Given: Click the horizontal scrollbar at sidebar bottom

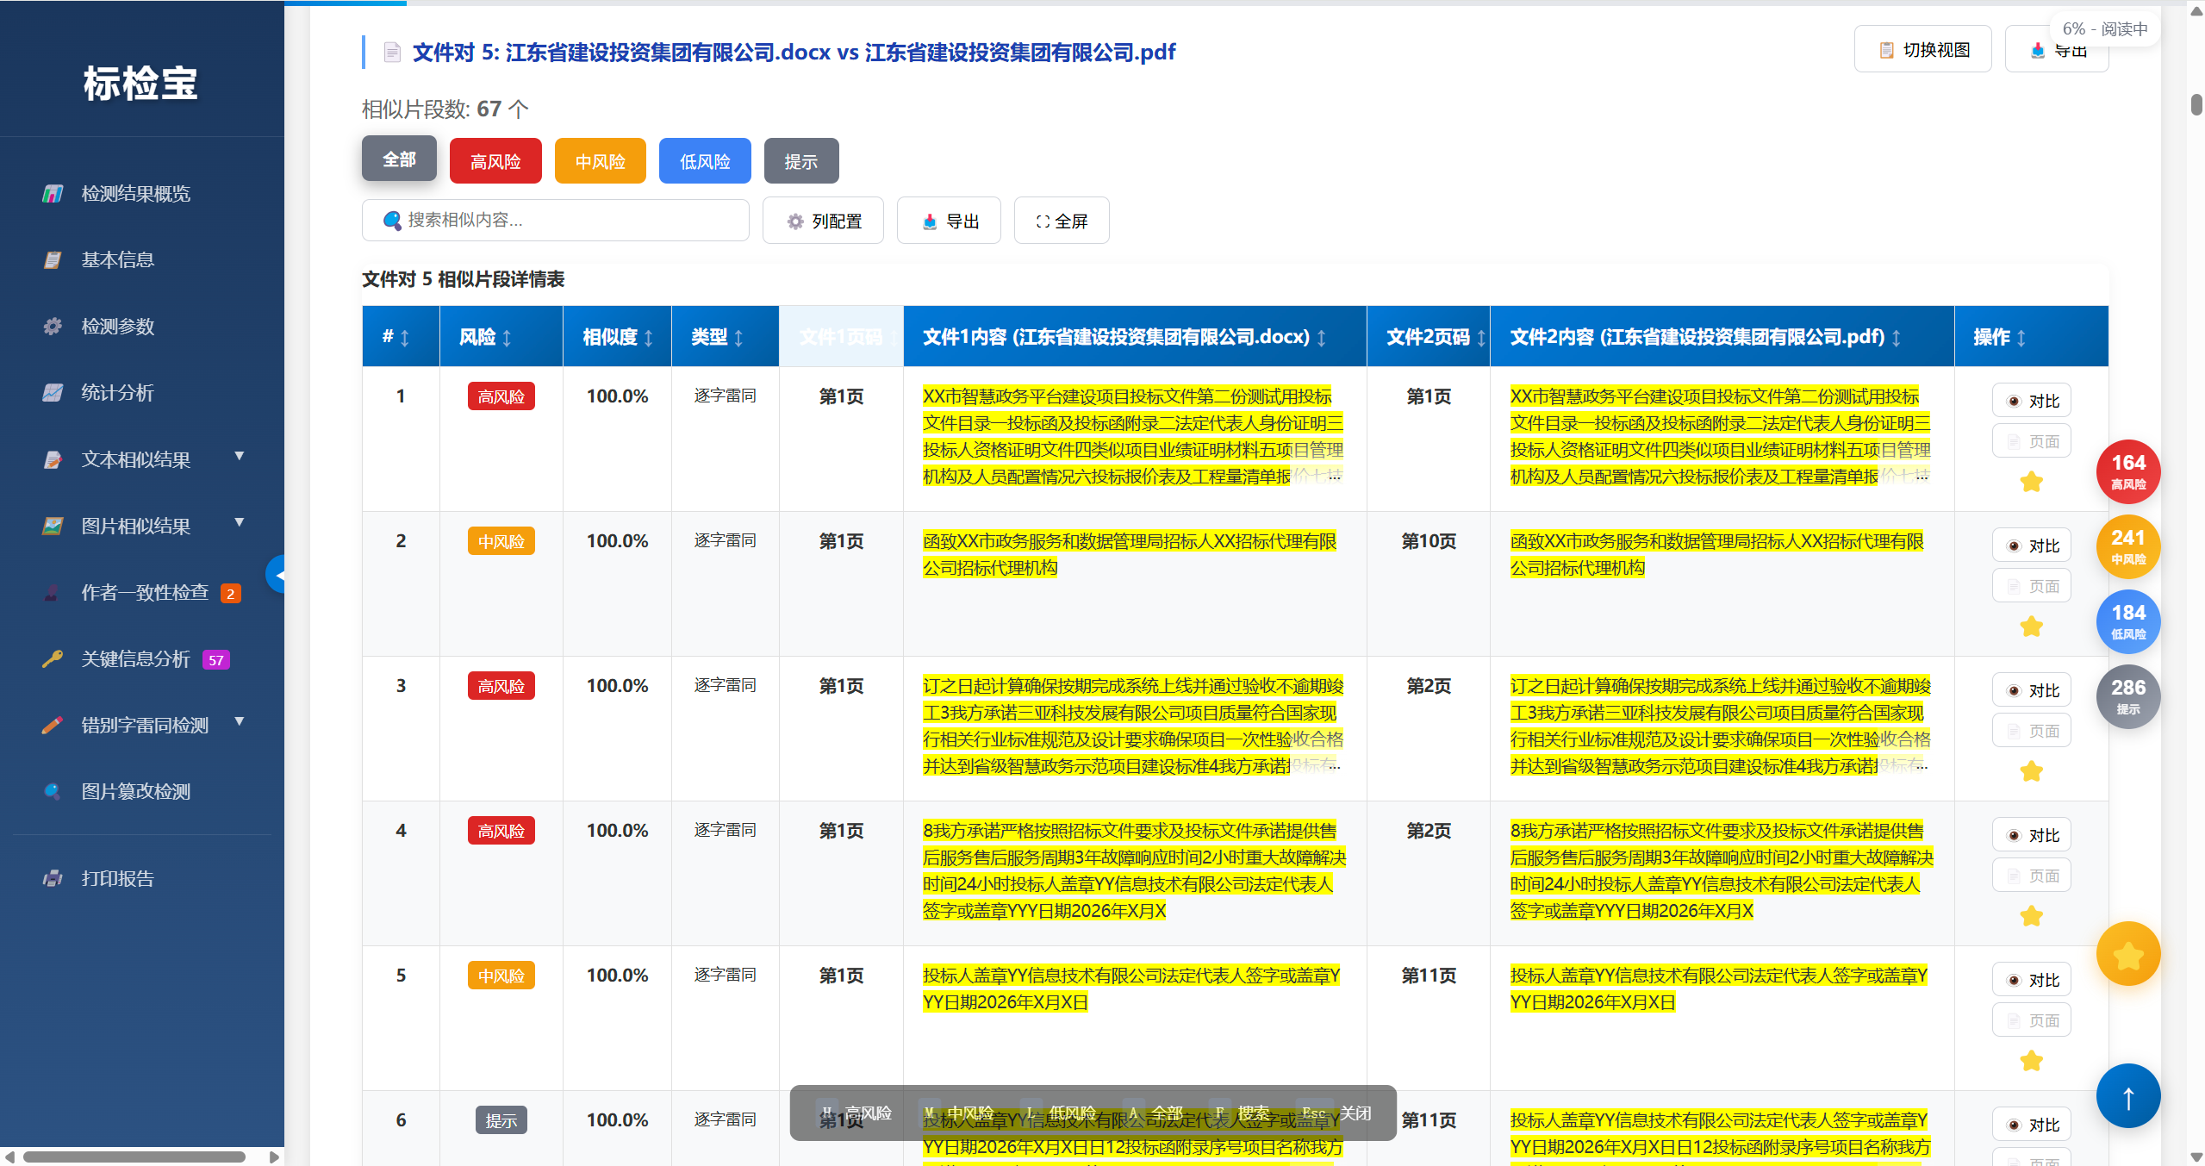Looking at the screenshot, I should coord(134,1157).
